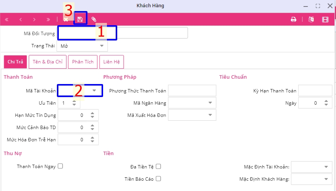The image size is (336, 191).
Task: Click the Phương Thức Thanh Toán field
Action: 192,91
